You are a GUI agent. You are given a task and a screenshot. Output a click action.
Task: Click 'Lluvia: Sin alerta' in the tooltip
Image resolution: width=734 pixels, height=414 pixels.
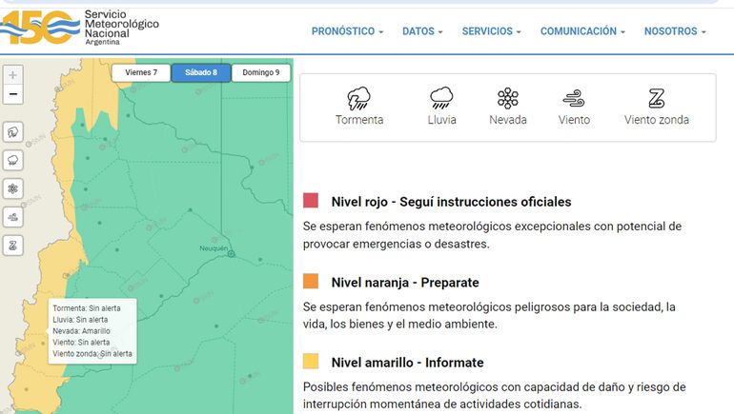coord(80,320)
